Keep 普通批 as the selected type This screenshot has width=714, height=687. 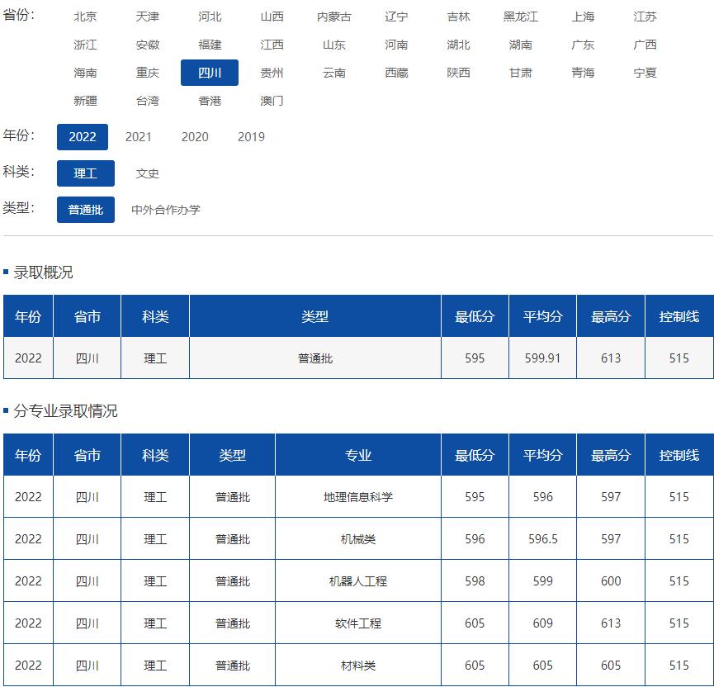[85, 210]
